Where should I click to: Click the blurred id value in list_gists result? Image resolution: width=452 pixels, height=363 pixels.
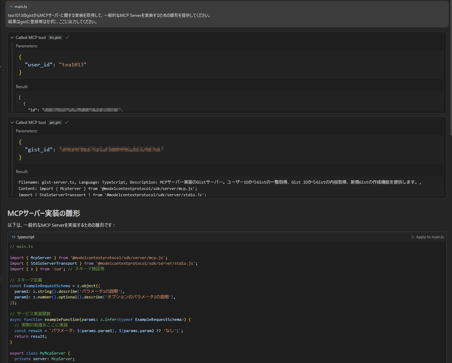coord(82,110)
